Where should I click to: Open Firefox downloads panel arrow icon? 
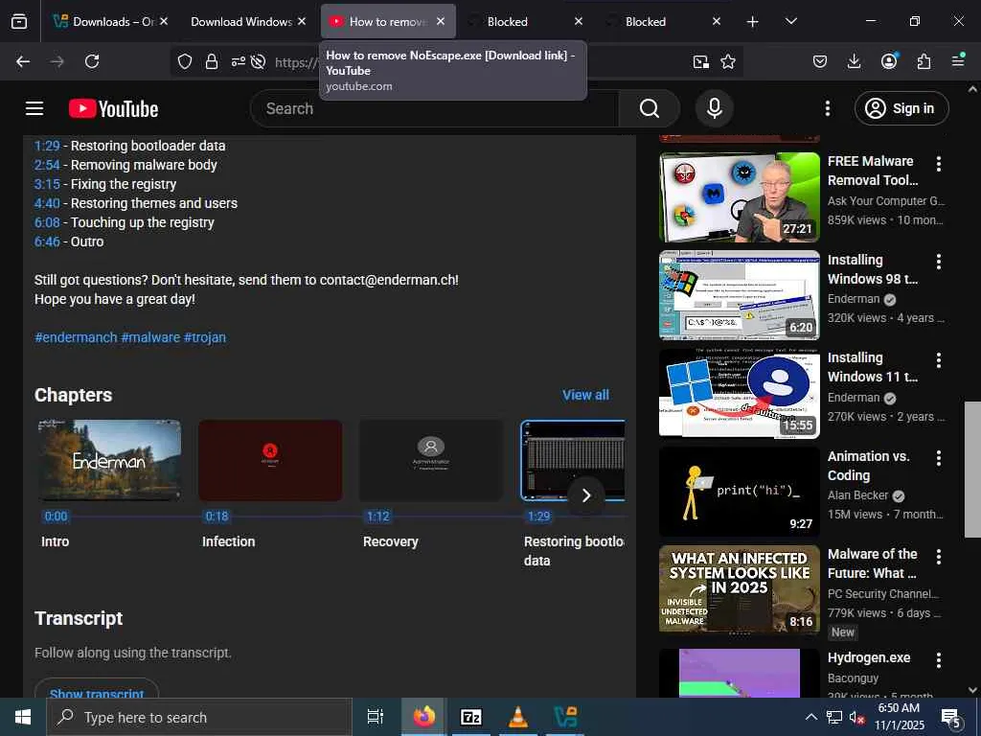855,61
